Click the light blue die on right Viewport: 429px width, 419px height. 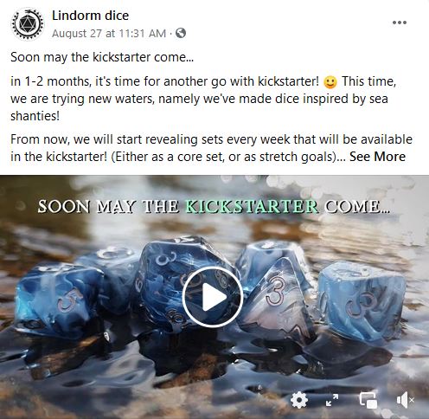click(362, 300)
